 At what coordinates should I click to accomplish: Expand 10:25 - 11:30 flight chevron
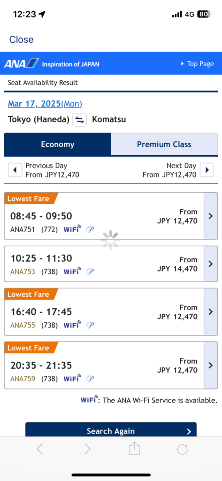[x=211, y=264]
